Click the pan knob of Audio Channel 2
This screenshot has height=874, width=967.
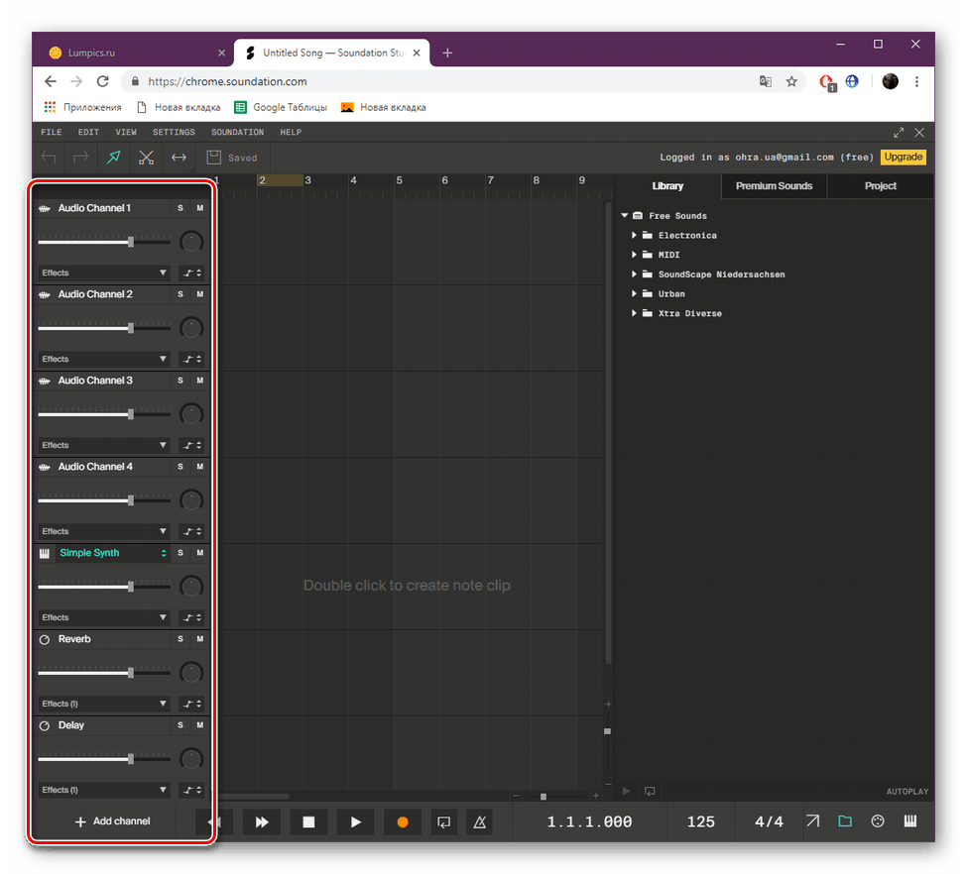[x=191, y=328]
